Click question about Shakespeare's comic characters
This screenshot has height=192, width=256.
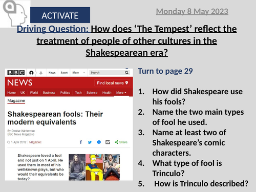189,143
